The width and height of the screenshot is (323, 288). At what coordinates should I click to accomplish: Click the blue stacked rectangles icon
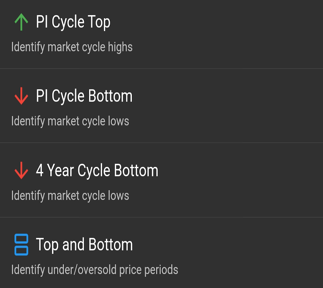tap(21, 245)
